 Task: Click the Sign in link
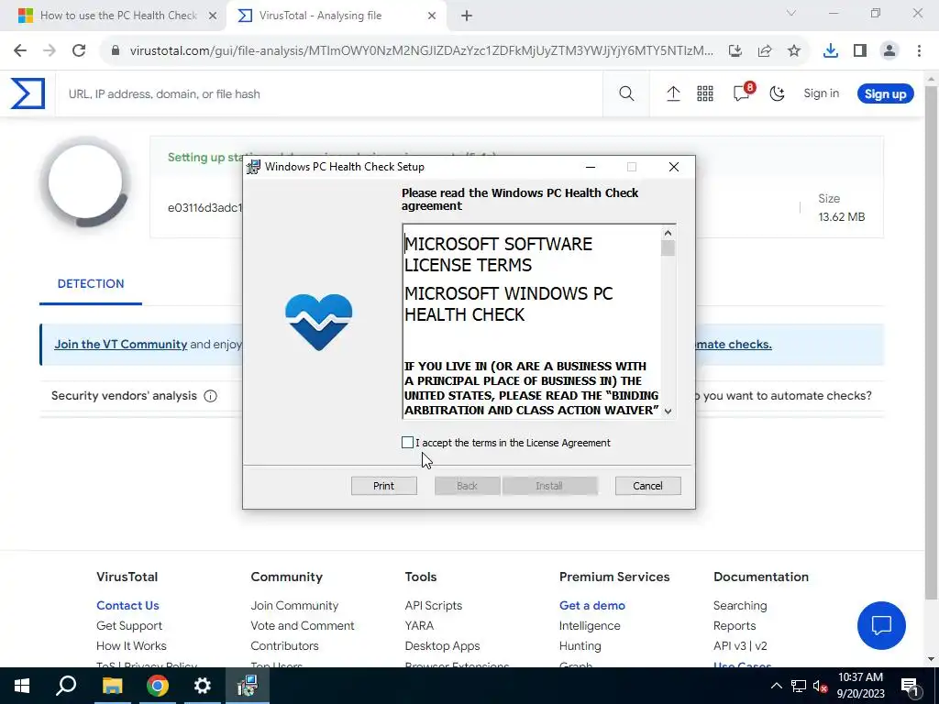(x=821, y=93)
